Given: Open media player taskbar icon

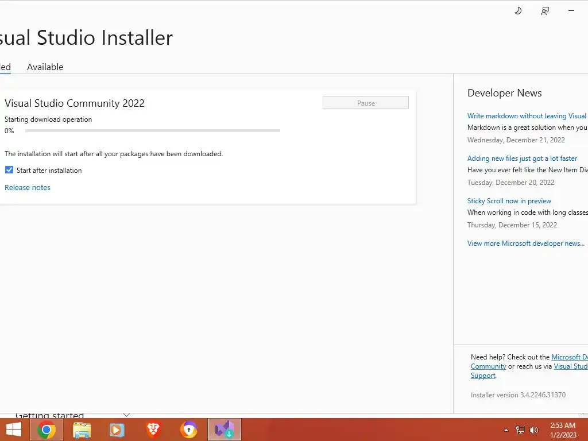Looking at the screenshot, I should point(117,430).
